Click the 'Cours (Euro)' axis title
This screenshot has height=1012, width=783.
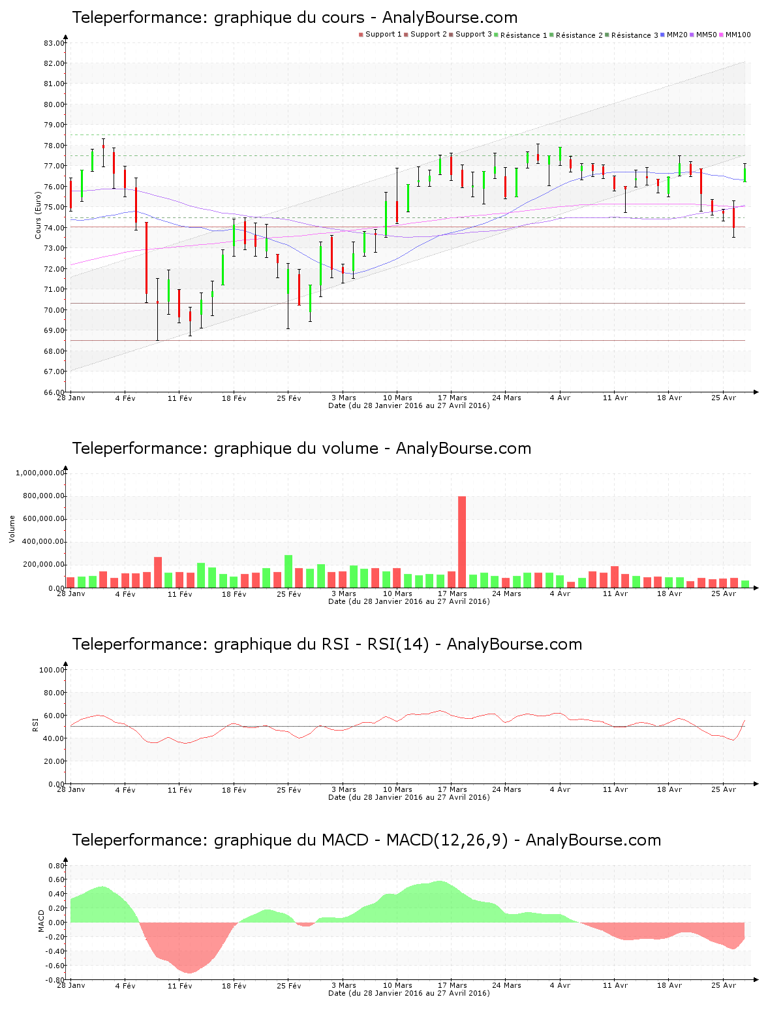point(38,215)
